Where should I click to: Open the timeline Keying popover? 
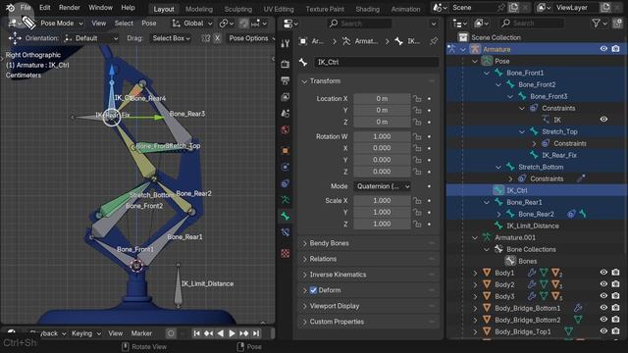[86, 333]
